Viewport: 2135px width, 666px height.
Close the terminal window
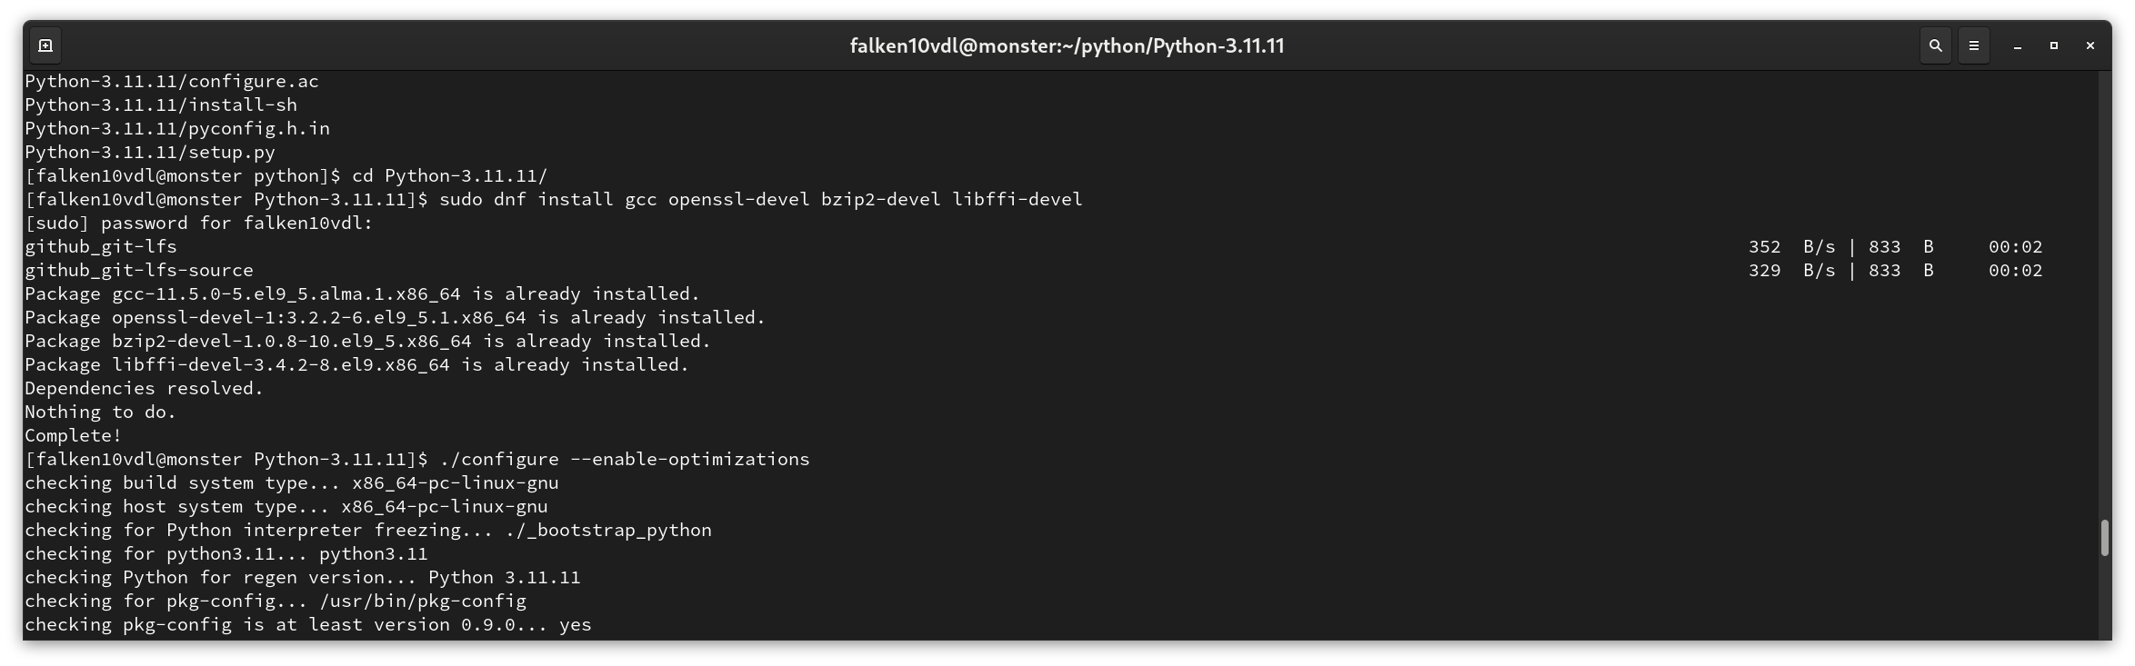[x=2090, y=45]
